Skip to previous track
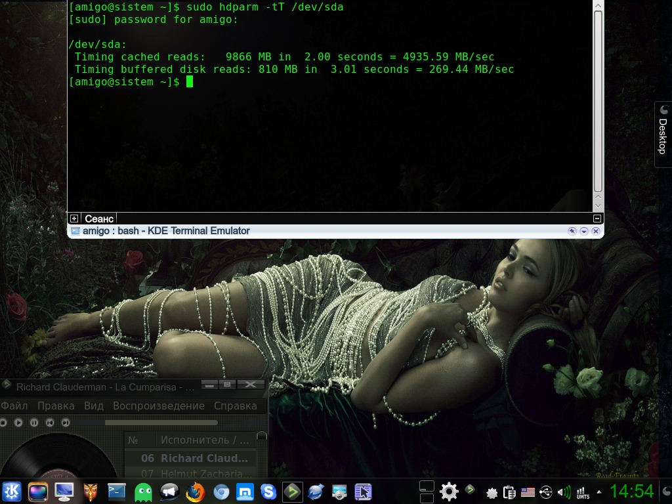This screenshot has height=504, width=672. [50, 423]
